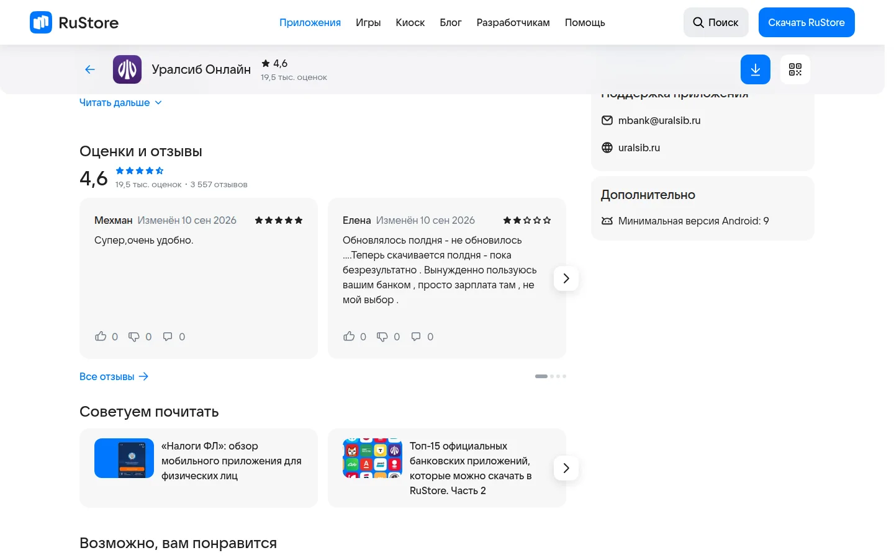
Task: Dislike Мехман's review with thumbs down
Action: pyautogui.click(x=134, y=336)
